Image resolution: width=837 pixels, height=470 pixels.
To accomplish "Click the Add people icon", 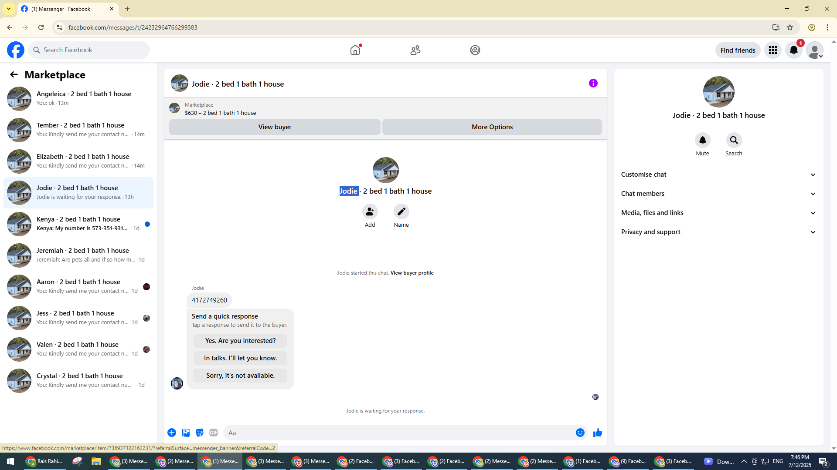I will click(370, 211).
